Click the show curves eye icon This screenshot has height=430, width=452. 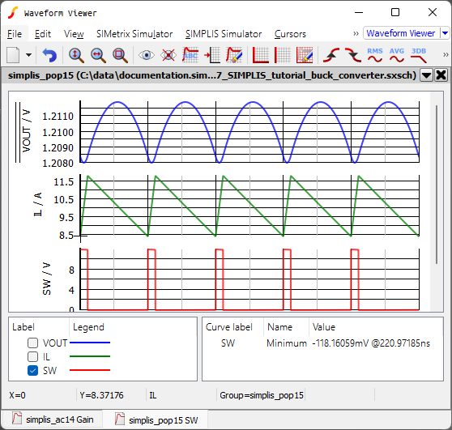(147, 55)
